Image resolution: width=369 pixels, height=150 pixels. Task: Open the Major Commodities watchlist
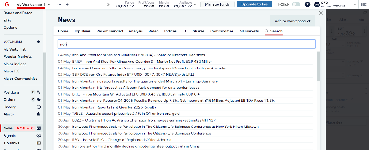tap(20, 79)
